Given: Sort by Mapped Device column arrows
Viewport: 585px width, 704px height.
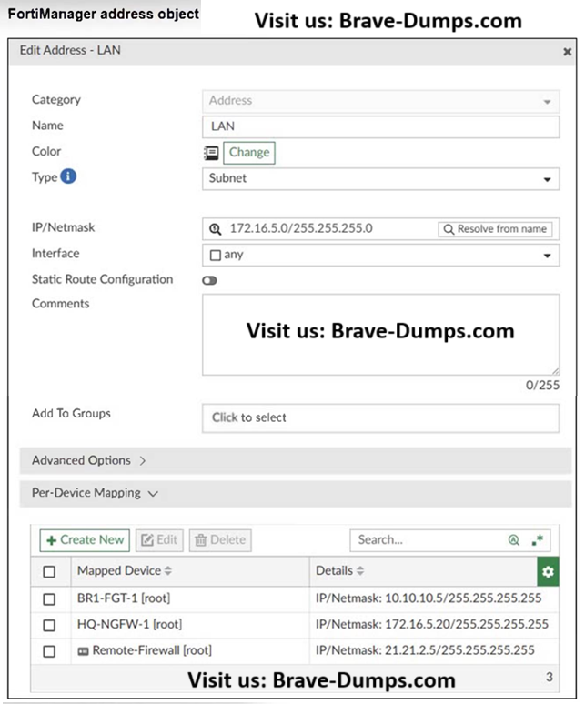Looking at the screenshot, I should 167,571.
